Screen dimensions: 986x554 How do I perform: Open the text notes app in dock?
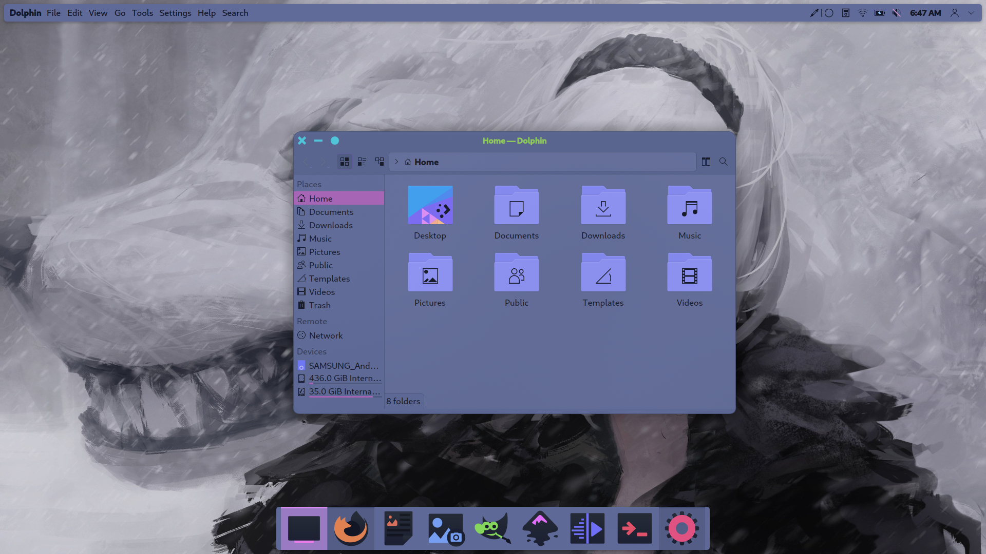click(399, 528)
